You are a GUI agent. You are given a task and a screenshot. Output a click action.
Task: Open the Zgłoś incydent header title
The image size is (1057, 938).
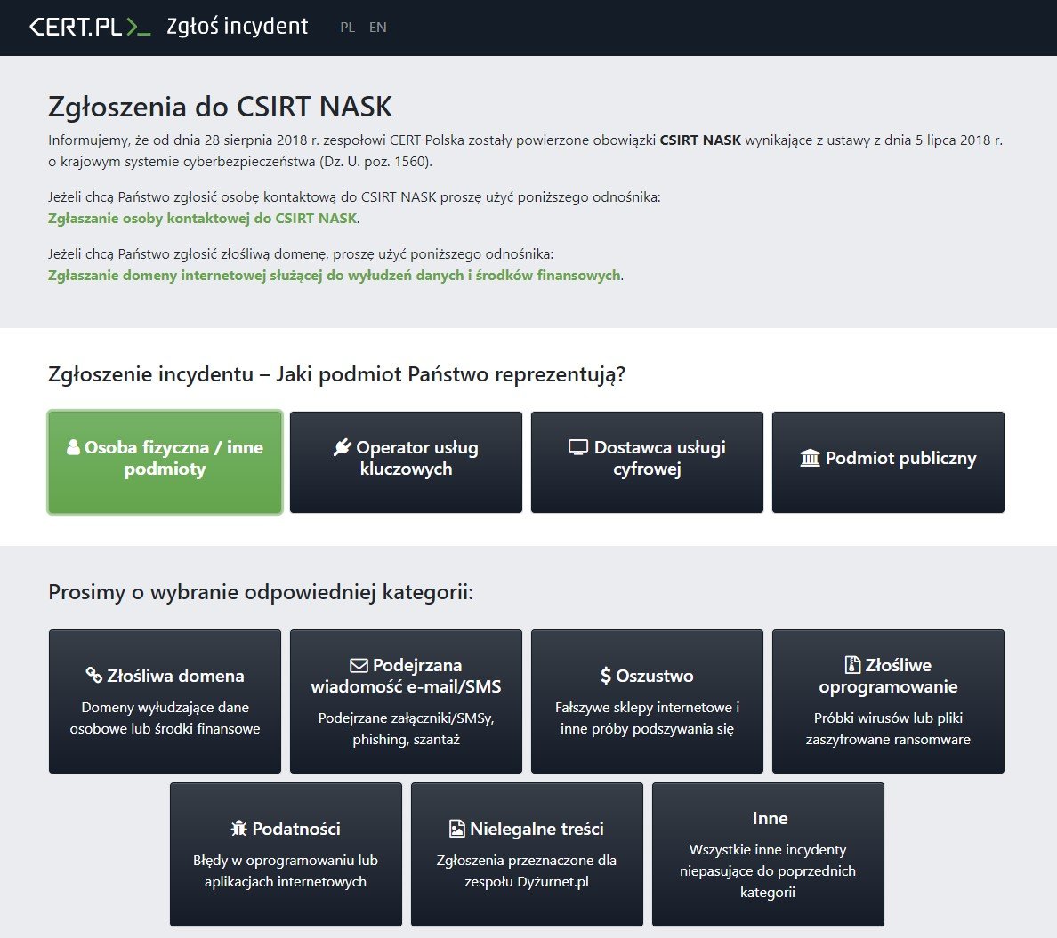pyautogui.click(x=238, y=27)
